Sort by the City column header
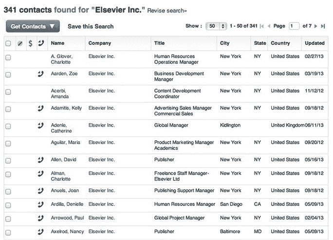 coord(225,43)
